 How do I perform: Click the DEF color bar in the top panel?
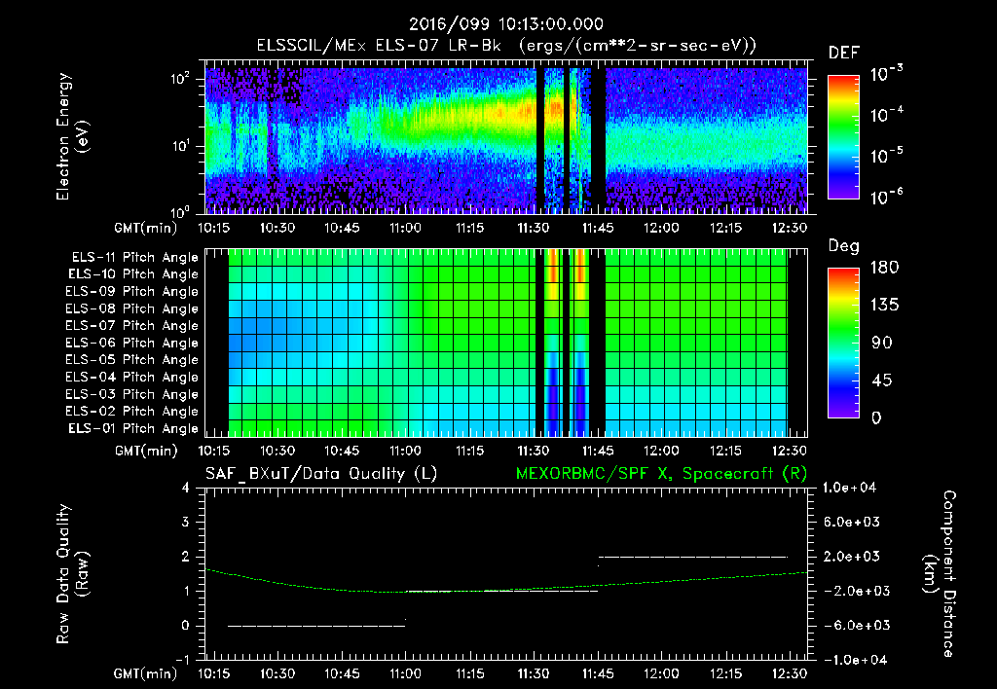pos(843,136)
